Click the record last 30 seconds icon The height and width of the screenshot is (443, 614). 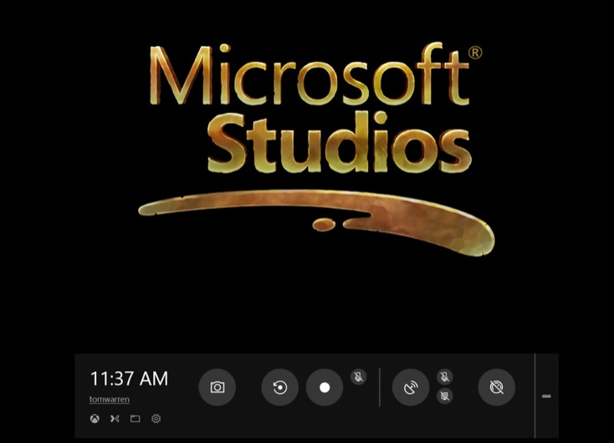pyautogui.click(x=280, y=388)
